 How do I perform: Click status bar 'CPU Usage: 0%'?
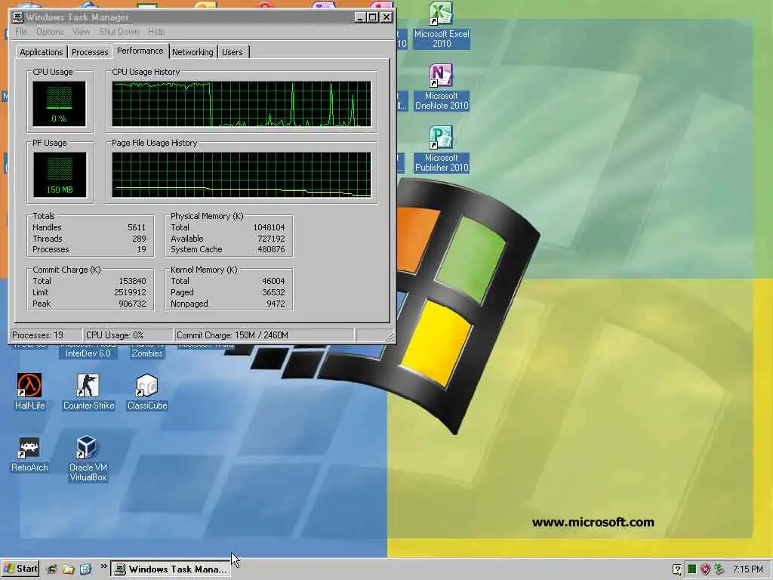pos(128,335)
